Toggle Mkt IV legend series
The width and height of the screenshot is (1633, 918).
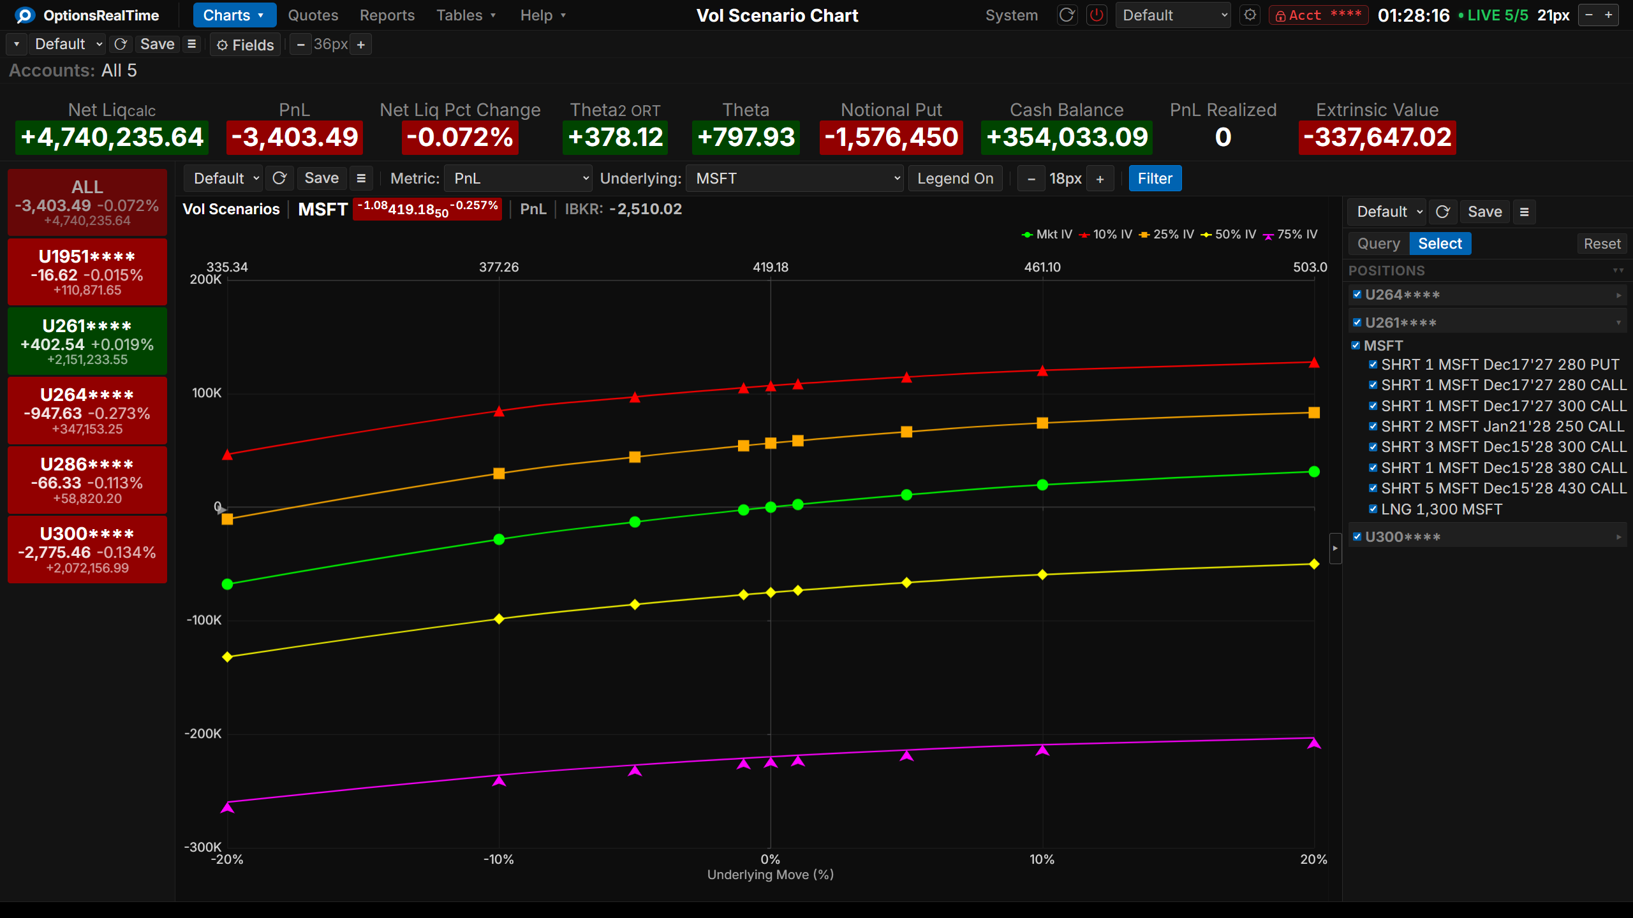pos(1047,235)
